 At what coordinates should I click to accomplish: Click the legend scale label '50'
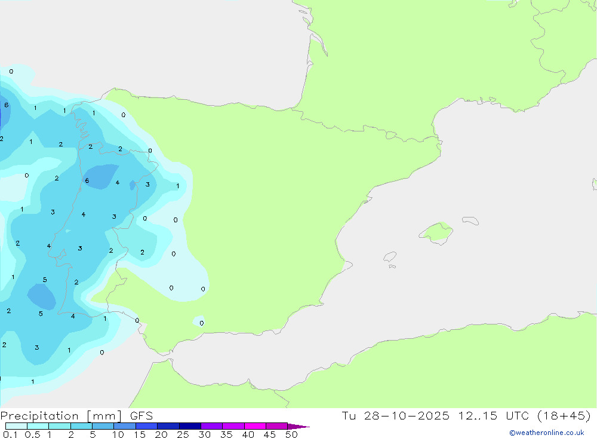pyautogui.click(x=291, y=434)
